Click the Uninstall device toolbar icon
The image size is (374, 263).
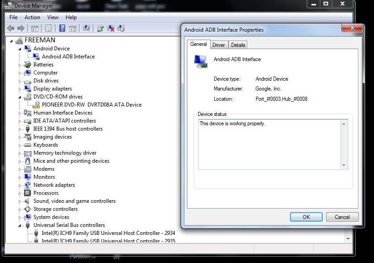111,29
